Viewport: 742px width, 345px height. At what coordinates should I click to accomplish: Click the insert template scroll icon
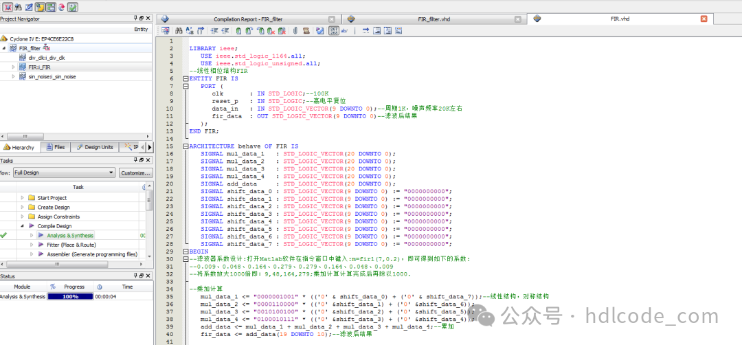click(306, 31)
